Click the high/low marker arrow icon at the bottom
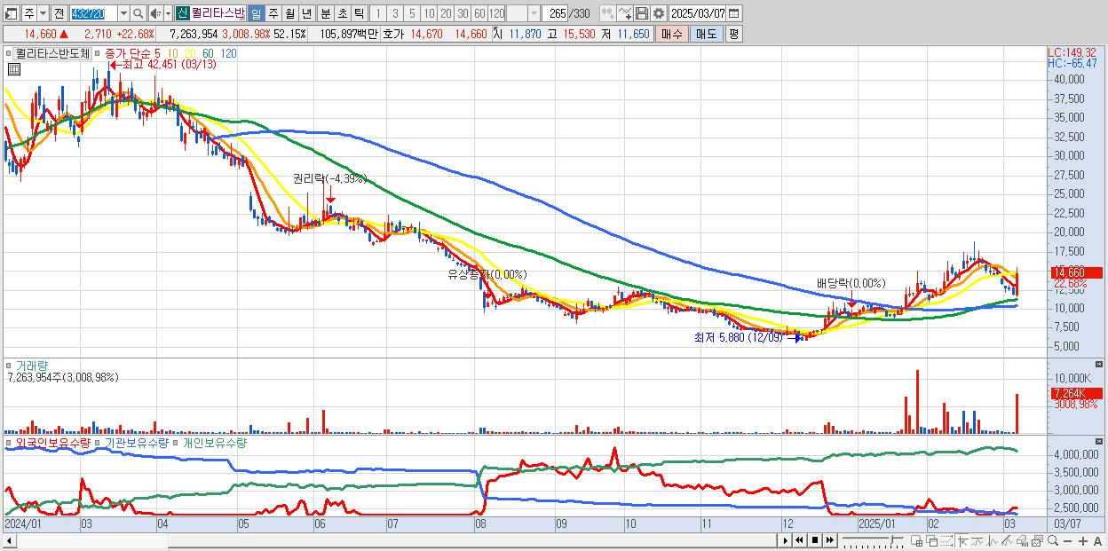 pos(963,541)
